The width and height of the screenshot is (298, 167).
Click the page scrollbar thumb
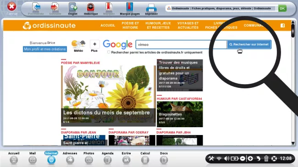pos(293,30)
